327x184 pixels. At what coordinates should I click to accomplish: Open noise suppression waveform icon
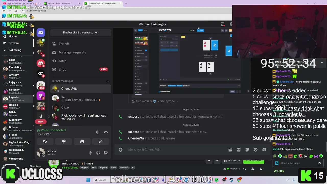coord(98,132)
